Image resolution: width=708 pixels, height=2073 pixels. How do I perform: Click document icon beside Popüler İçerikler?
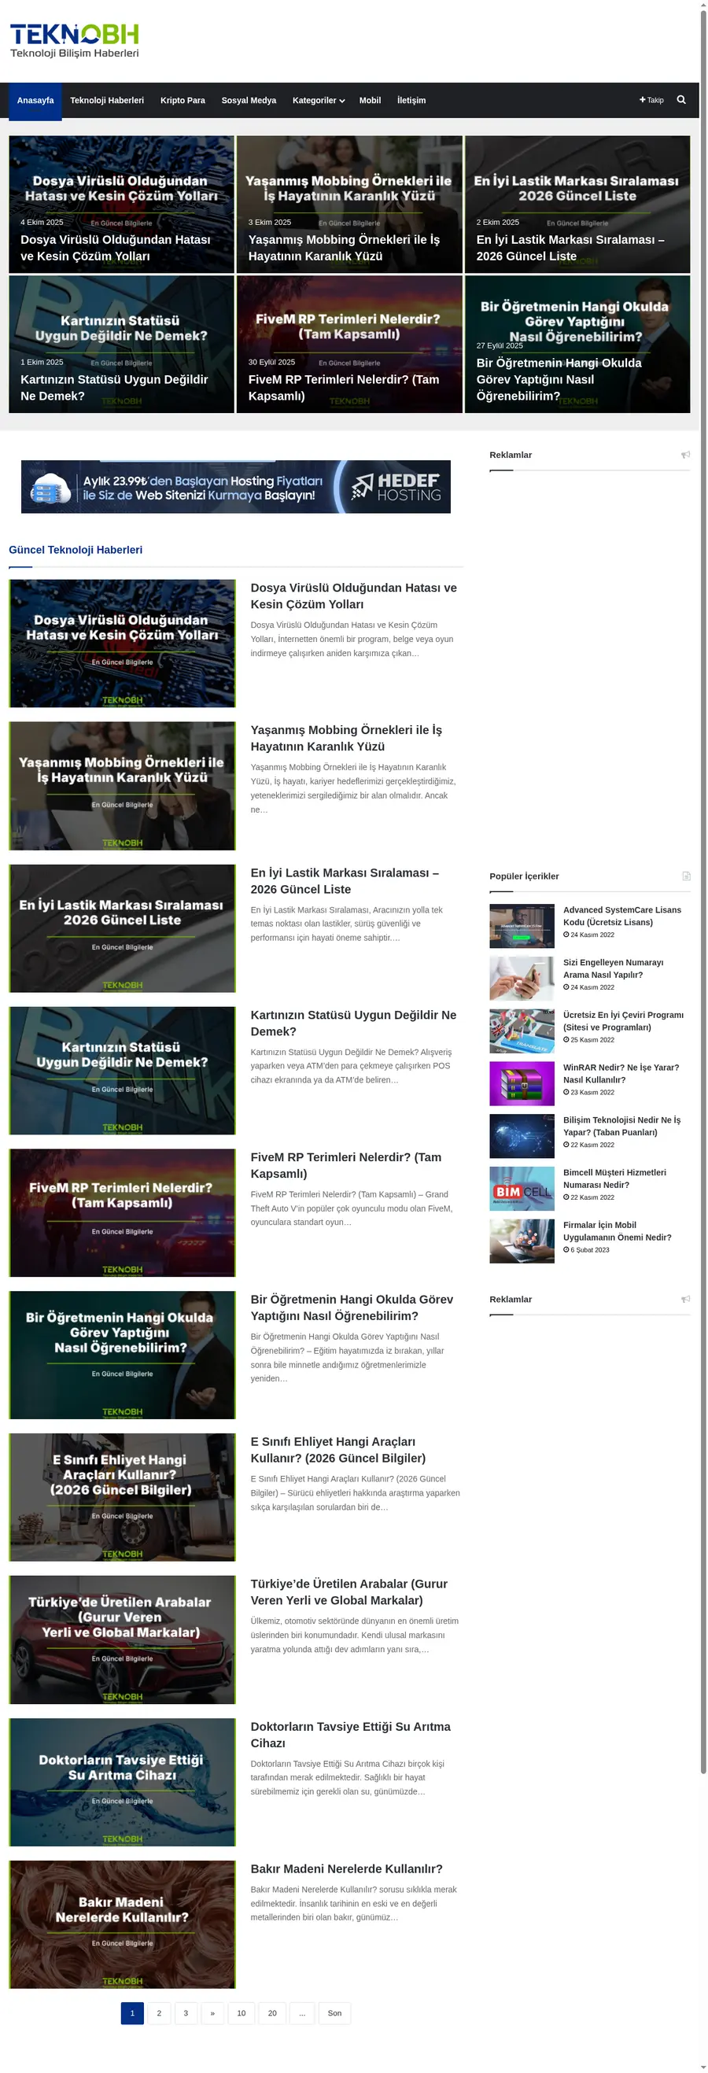pyautogui.click(x=686, y=876)
